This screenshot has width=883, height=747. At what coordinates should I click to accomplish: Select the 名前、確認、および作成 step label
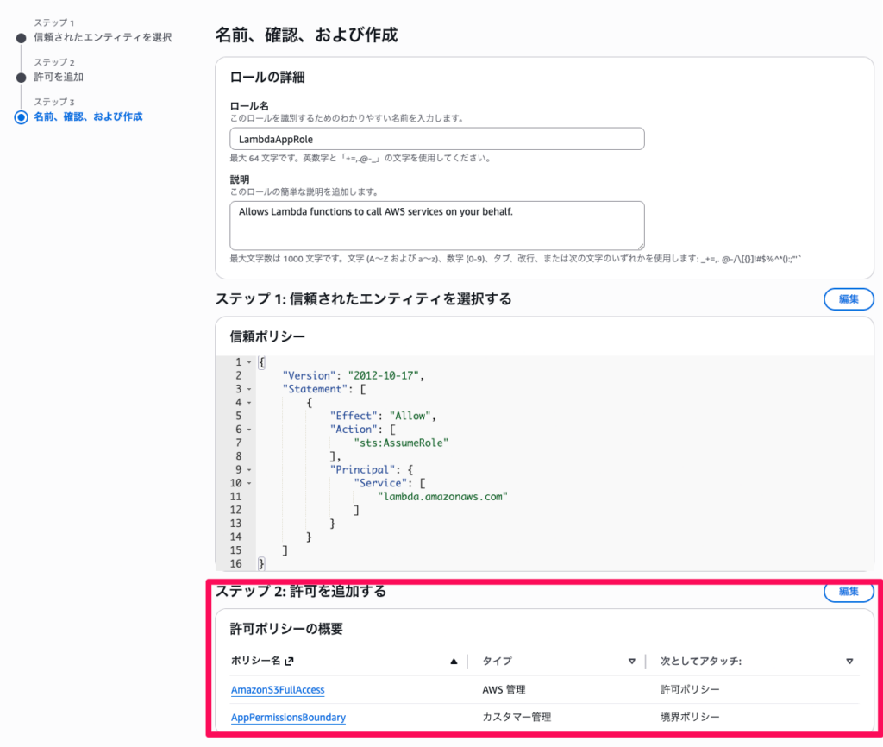click(88, 117)
